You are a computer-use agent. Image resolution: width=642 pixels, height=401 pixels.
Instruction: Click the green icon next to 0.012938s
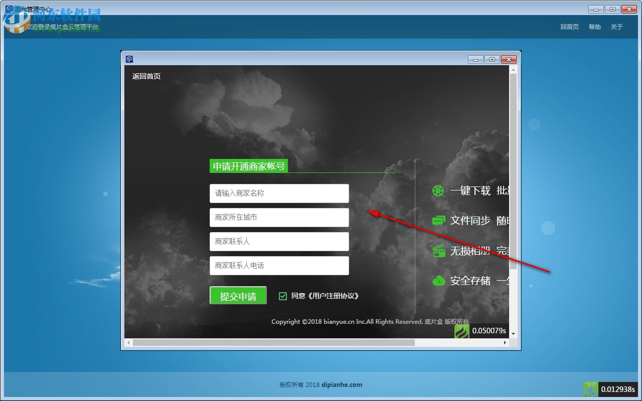(x=590, y=389)
